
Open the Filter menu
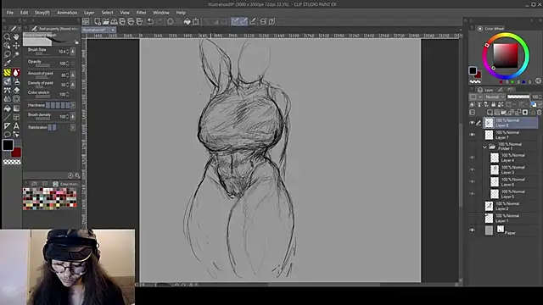pos(142,13)
